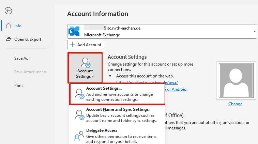Select Print in the sidebar

coord(18,86)
